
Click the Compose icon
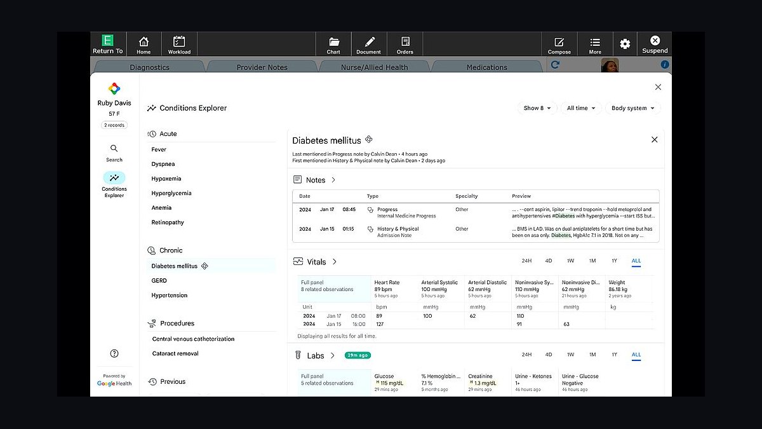pyautogui.click(x=559, y=42)
